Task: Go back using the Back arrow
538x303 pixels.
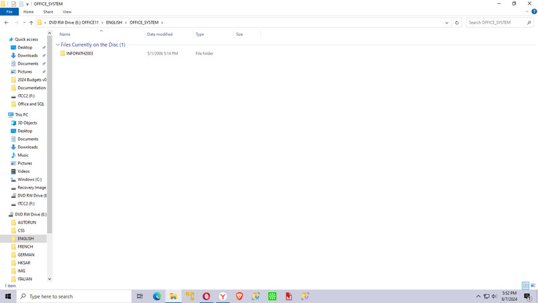Action: (x=7, y=23)
